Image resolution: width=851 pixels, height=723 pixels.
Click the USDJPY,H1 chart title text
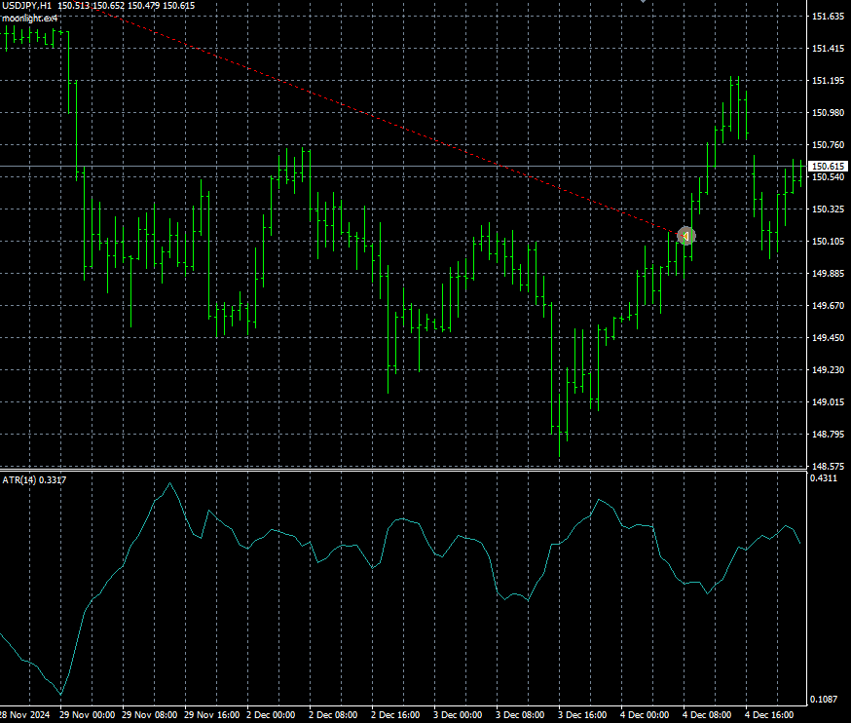[x=27, y=6]
